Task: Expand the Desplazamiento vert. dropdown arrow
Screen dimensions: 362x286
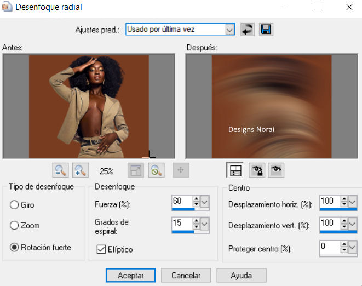Action: click(352, 224)
